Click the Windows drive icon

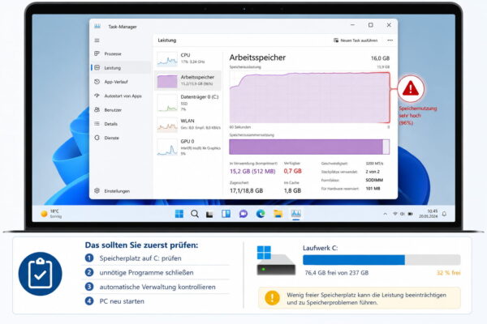275,261
